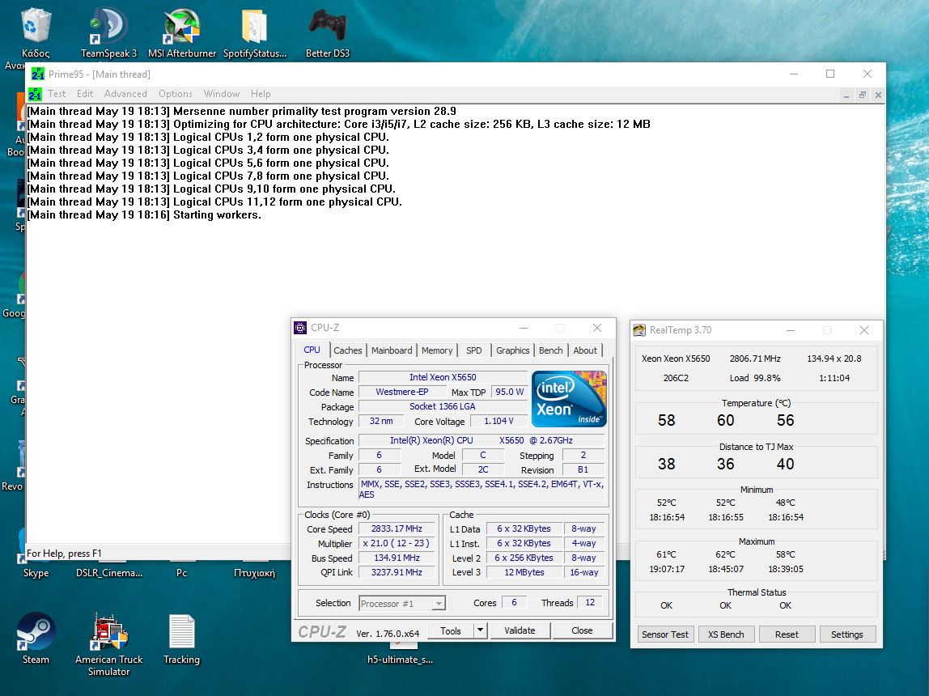Click the Max TDP value '95.0 W'
Screen dimensions: 929x696
[510, 392]
